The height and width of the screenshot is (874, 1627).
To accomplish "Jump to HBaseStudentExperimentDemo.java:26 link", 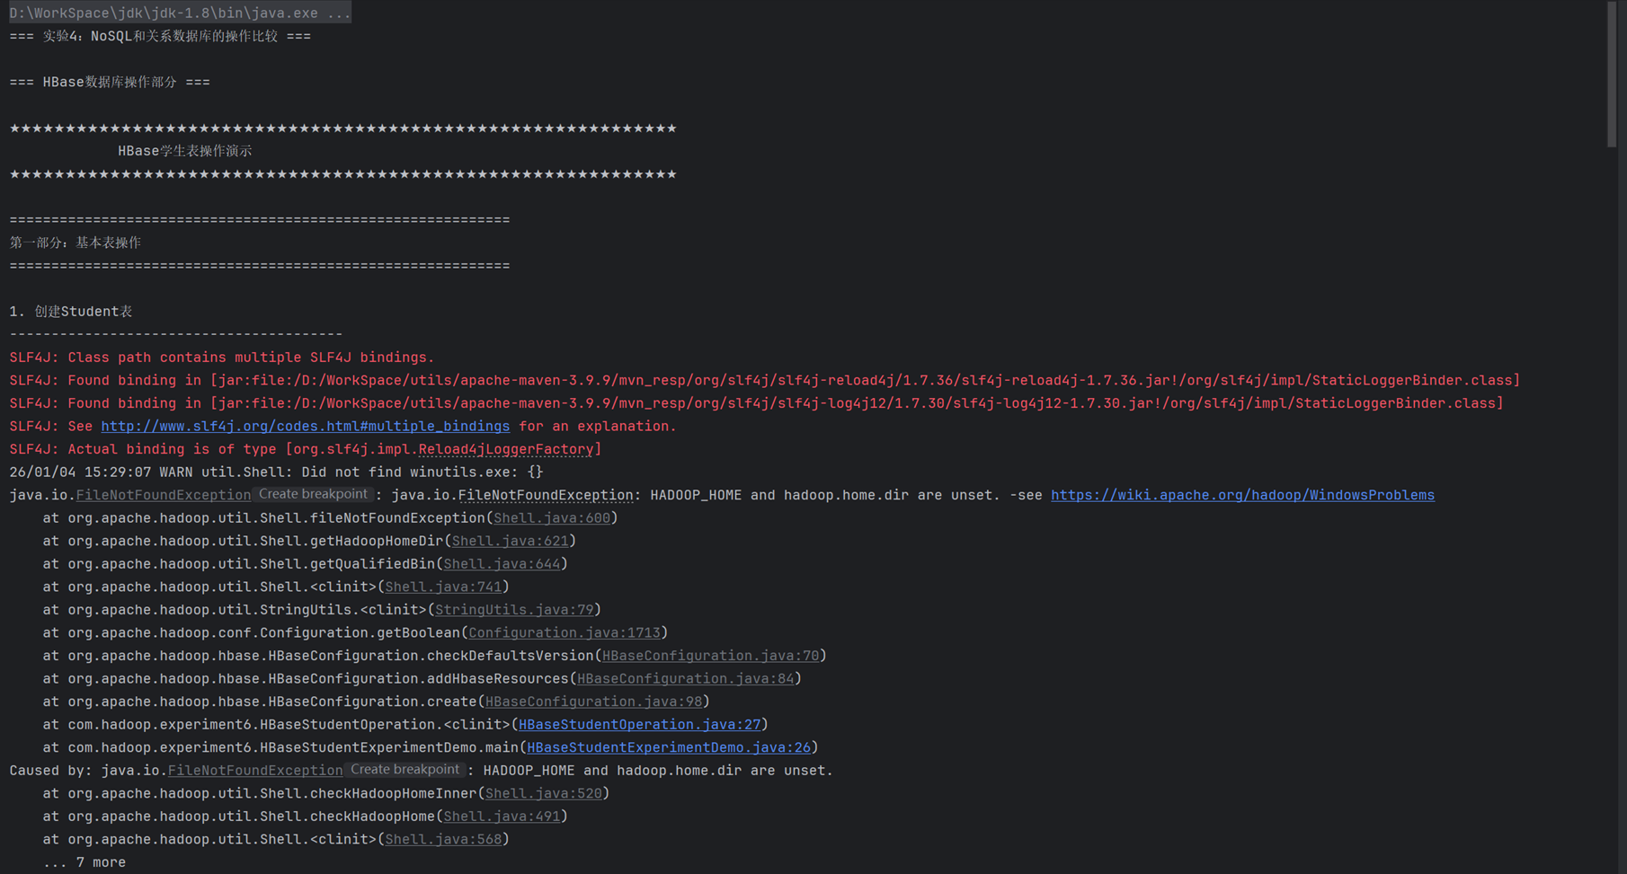I will click(x=669, y=747).
